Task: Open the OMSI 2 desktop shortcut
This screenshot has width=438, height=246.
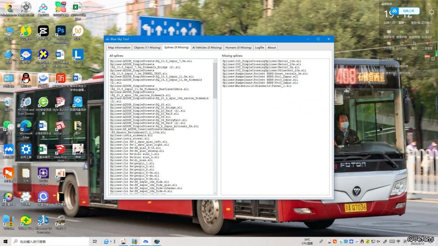Action: click(61, 220)
